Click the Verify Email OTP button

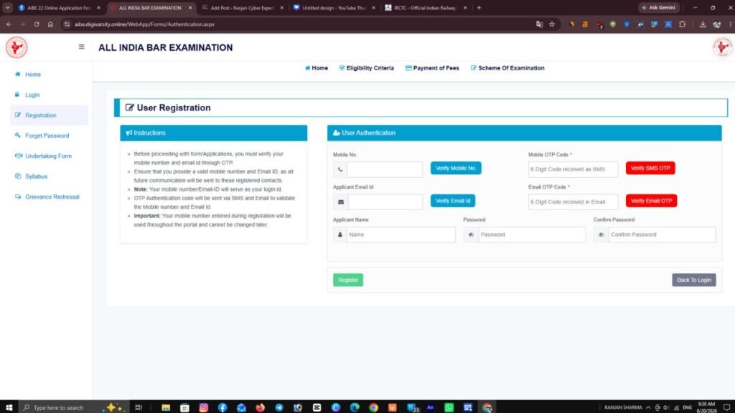click(651, 201)
